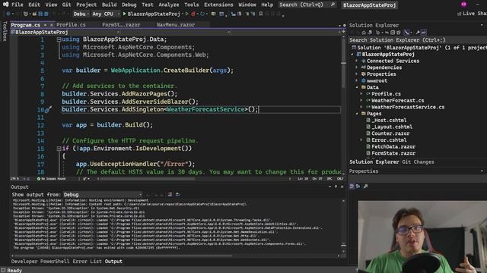Open _Host.cshtml file
The width and height of the screenshot is (487, 273).
[389, 121]
